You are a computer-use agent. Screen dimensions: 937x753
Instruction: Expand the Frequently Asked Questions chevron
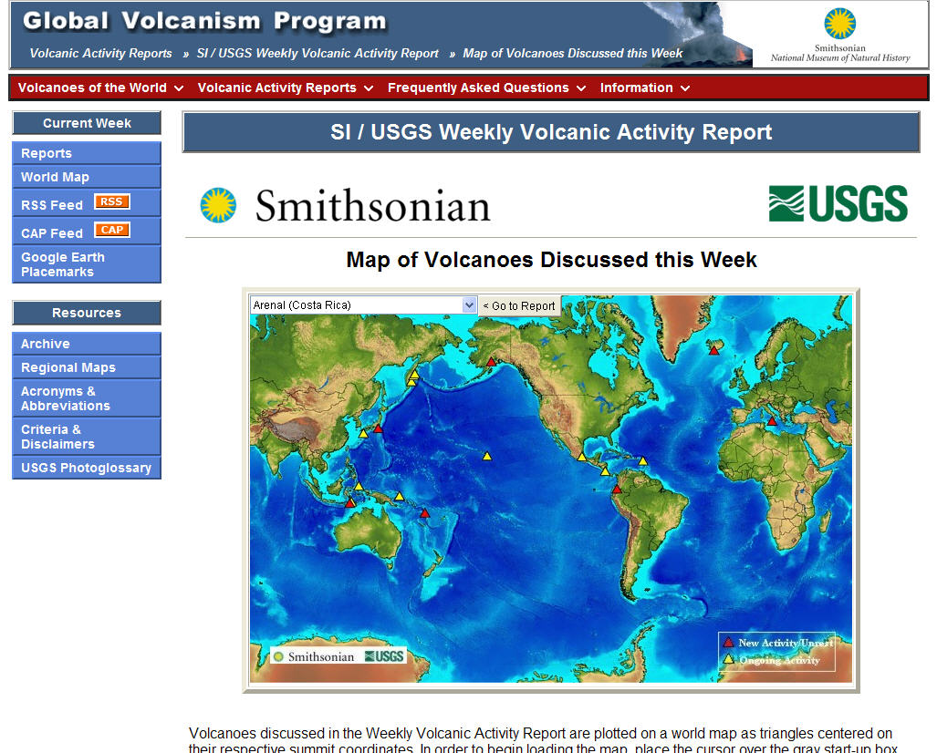(581, 88)
